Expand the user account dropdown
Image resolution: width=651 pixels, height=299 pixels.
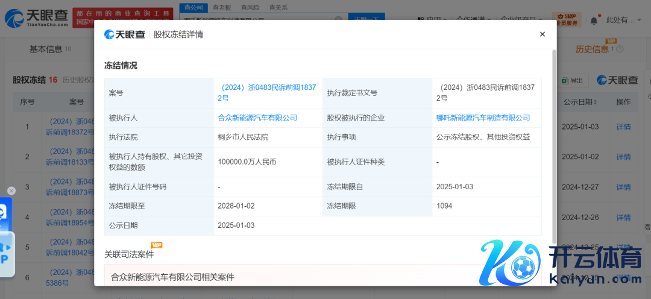624,20
